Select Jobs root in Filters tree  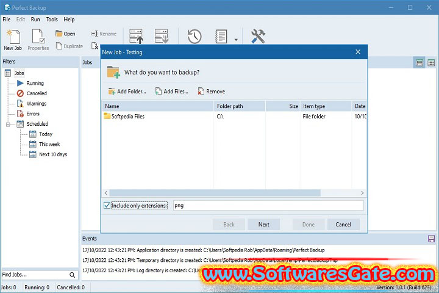pyautogui.click(x=19, y=73)
